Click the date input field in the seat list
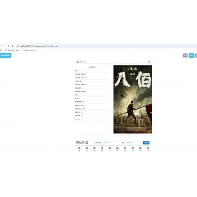The width and height of the screenshot is (197, 197). [x=112, y=143]
